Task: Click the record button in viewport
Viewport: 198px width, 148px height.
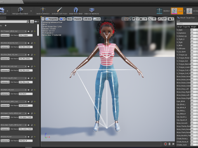Action: 165,144
